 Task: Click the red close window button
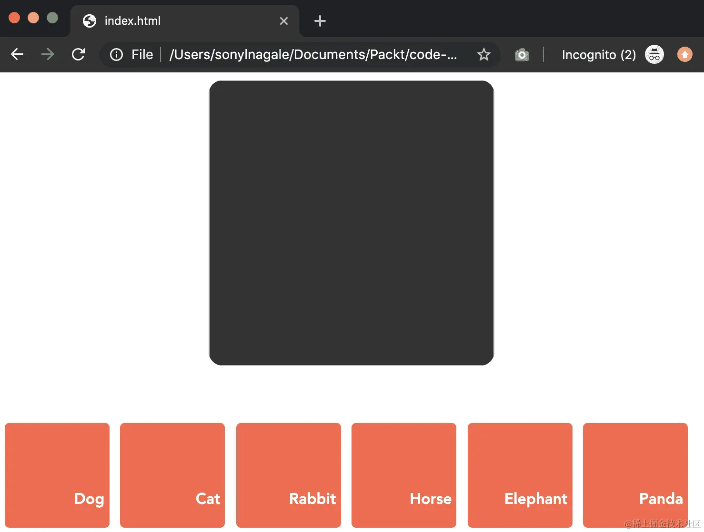[14, 18]
